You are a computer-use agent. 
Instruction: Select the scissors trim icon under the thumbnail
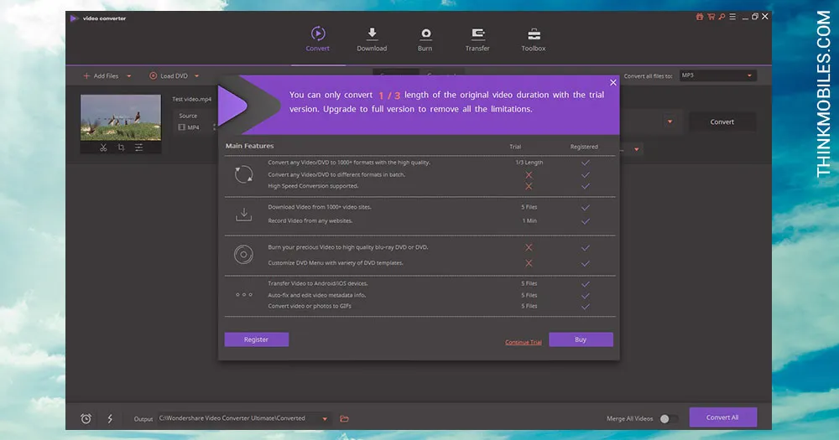(103, 148)
